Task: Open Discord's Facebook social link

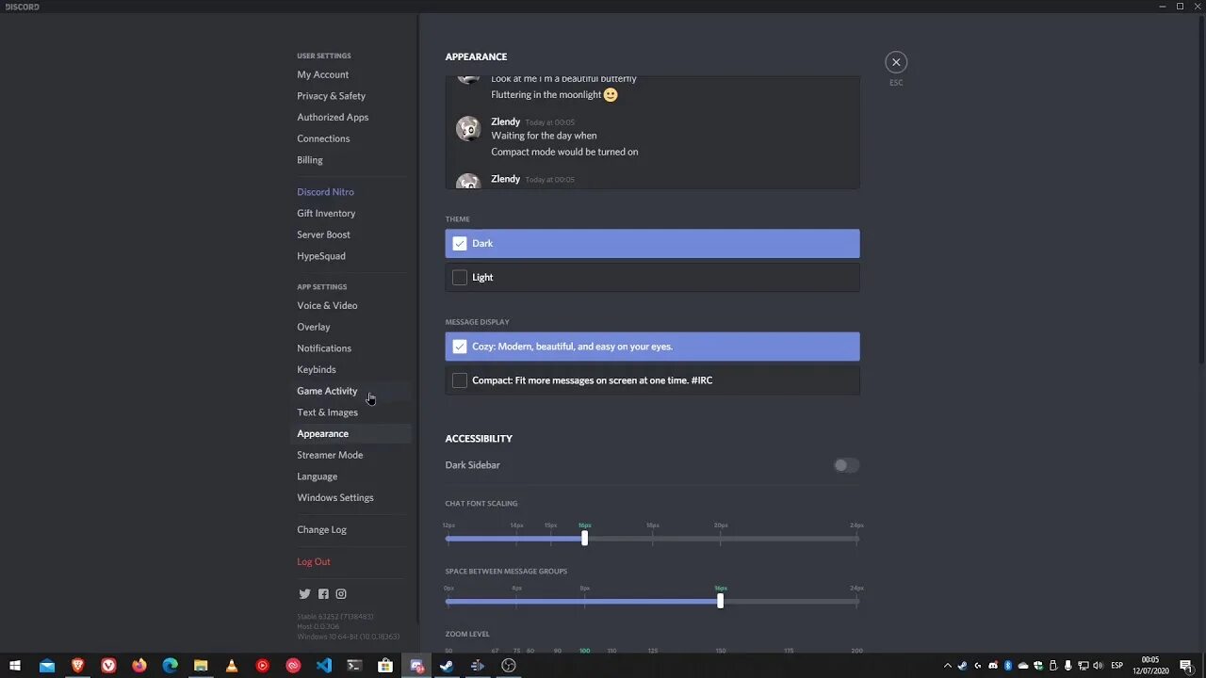Action: (x=323, y=594)
